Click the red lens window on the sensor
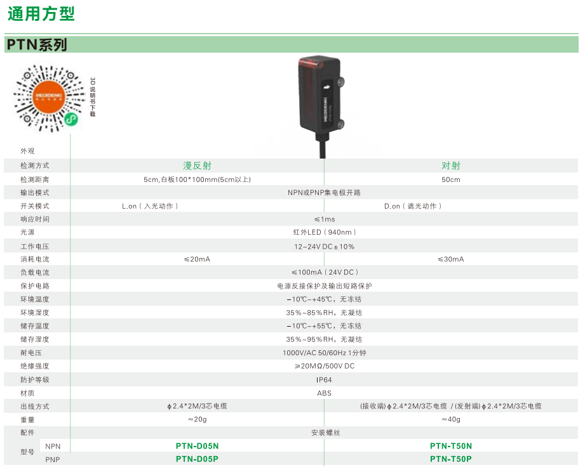The width and height of the screenshot is (585, 470). pos(311,62)
